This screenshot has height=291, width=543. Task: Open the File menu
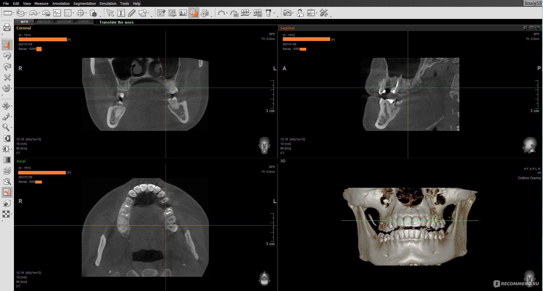pyautogui.click(x=6, y=3)
